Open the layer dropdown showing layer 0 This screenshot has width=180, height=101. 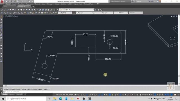point(77,10)
